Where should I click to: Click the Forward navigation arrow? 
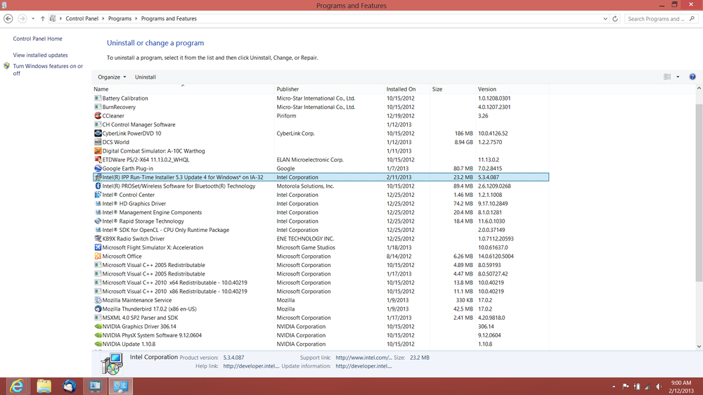[22, 19]
